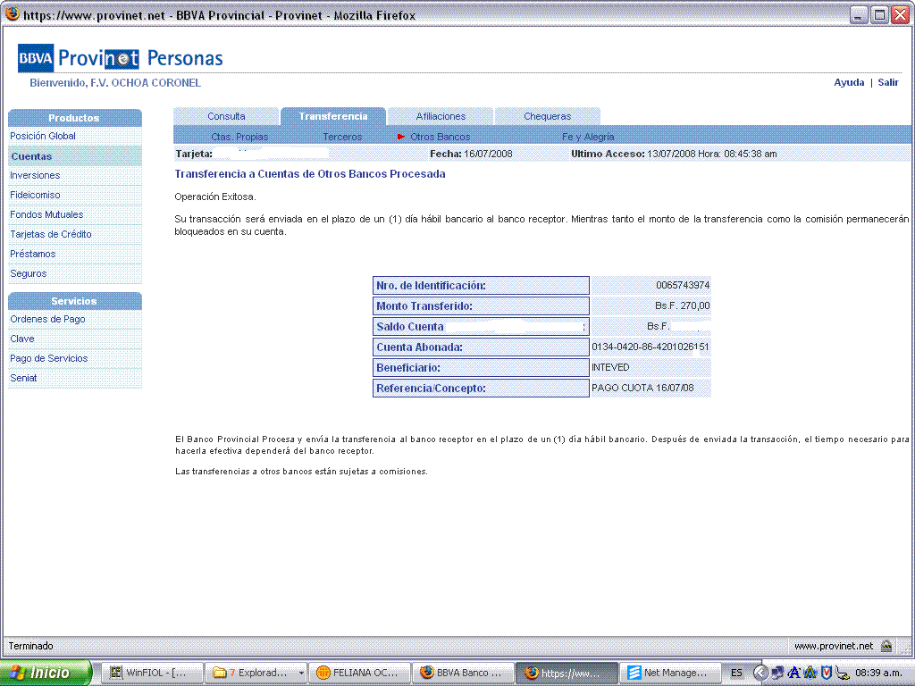Switch to BBVA Banco taskbar window
915x686 pixels.
[463, 673]
